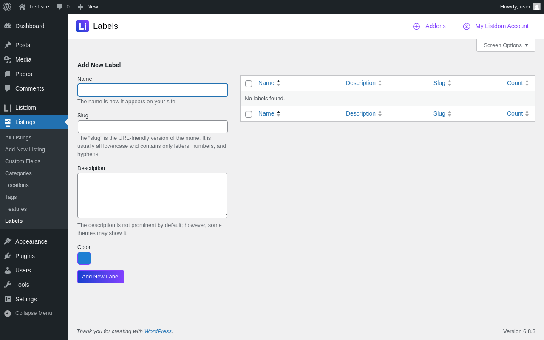This screenshot has width=544, height=340.
Task: Click the My Listdom Account user icon
Action: click(467, 26)
